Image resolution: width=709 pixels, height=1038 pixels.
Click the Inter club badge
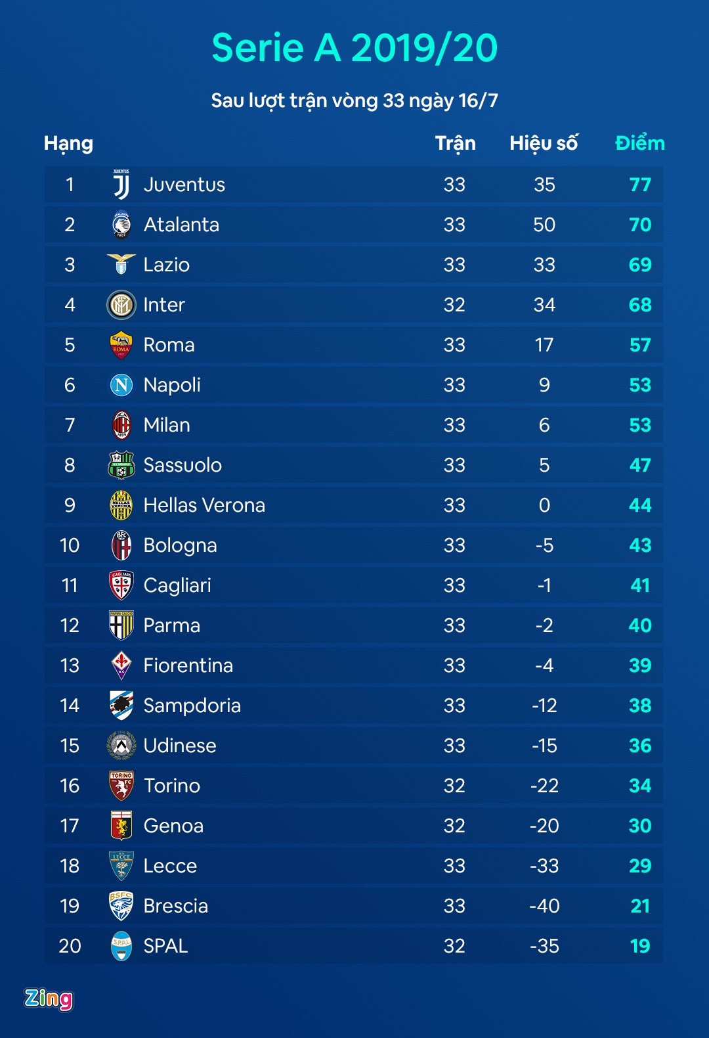[x=121, y=305]
